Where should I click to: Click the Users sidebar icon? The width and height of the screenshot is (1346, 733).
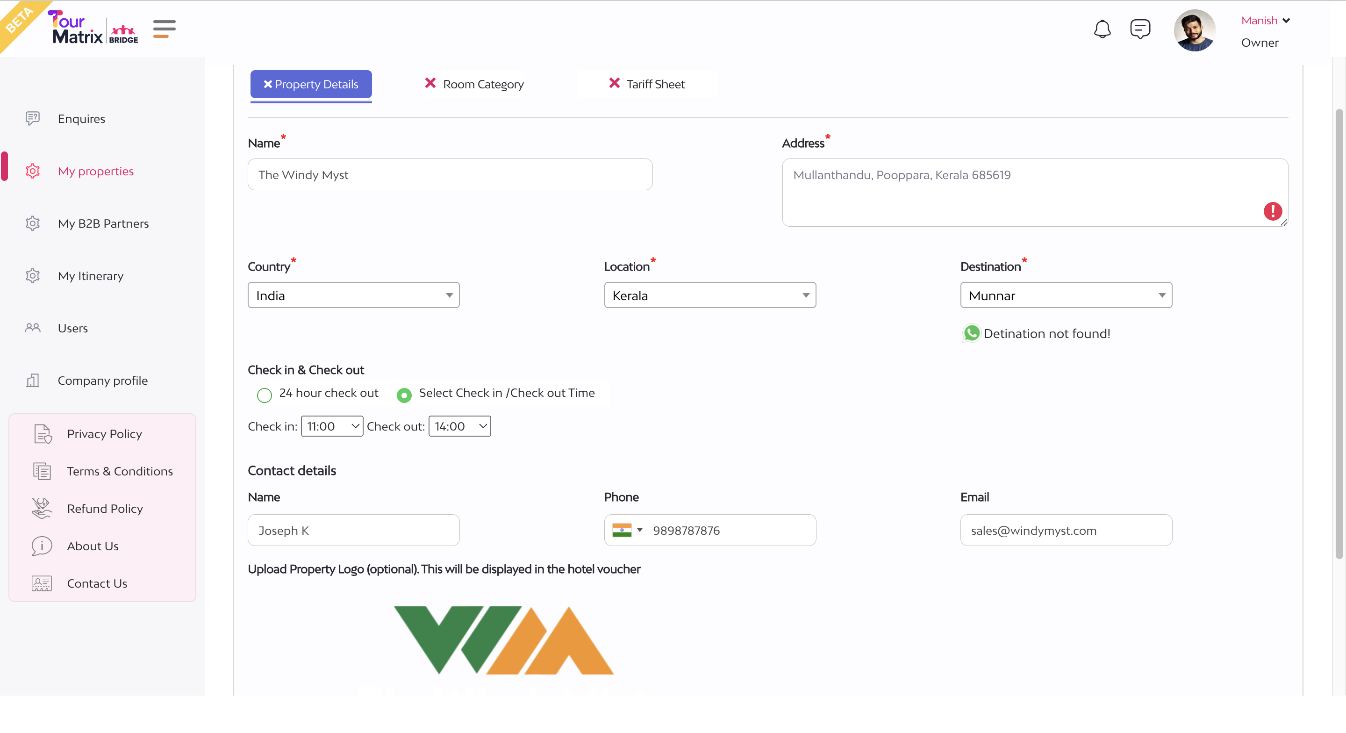point(32,328)
